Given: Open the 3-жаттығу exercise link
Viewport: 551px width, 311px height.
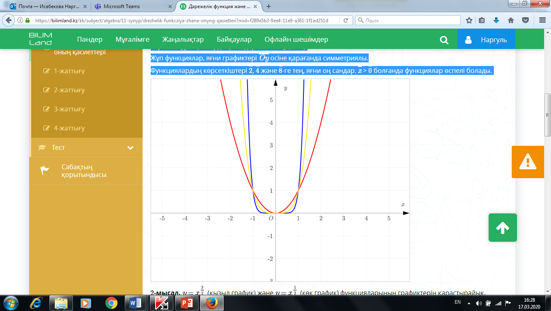Looking at the screenshot, I should (69, 109).
